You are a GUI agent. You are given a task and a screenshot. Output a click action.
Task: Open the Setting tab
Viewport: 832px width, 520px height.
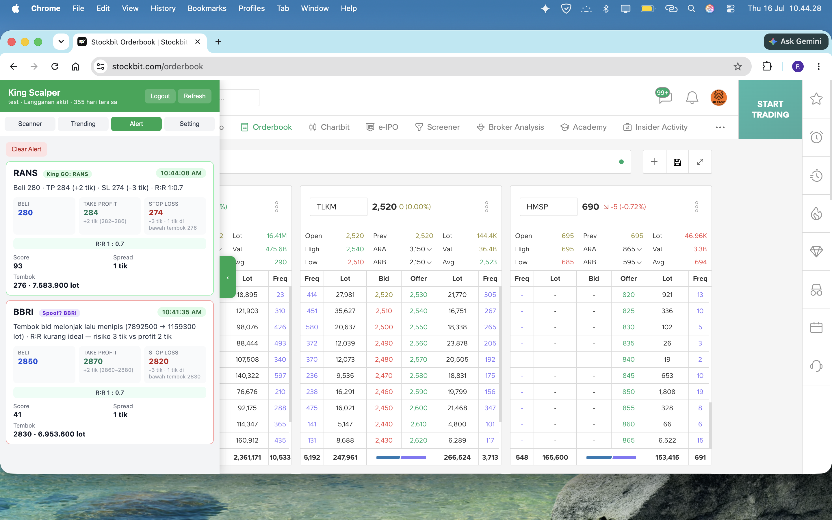pos(190,124)
